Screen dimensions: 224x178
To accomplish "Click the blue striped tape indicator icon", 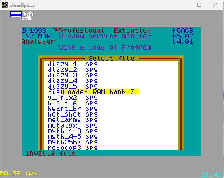I will click(16, 14).
